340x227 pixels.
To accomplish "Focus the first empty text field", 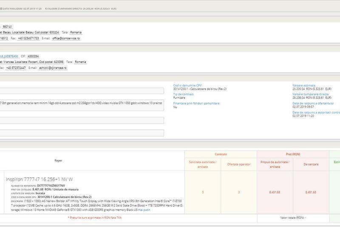I will click(82, 91).
